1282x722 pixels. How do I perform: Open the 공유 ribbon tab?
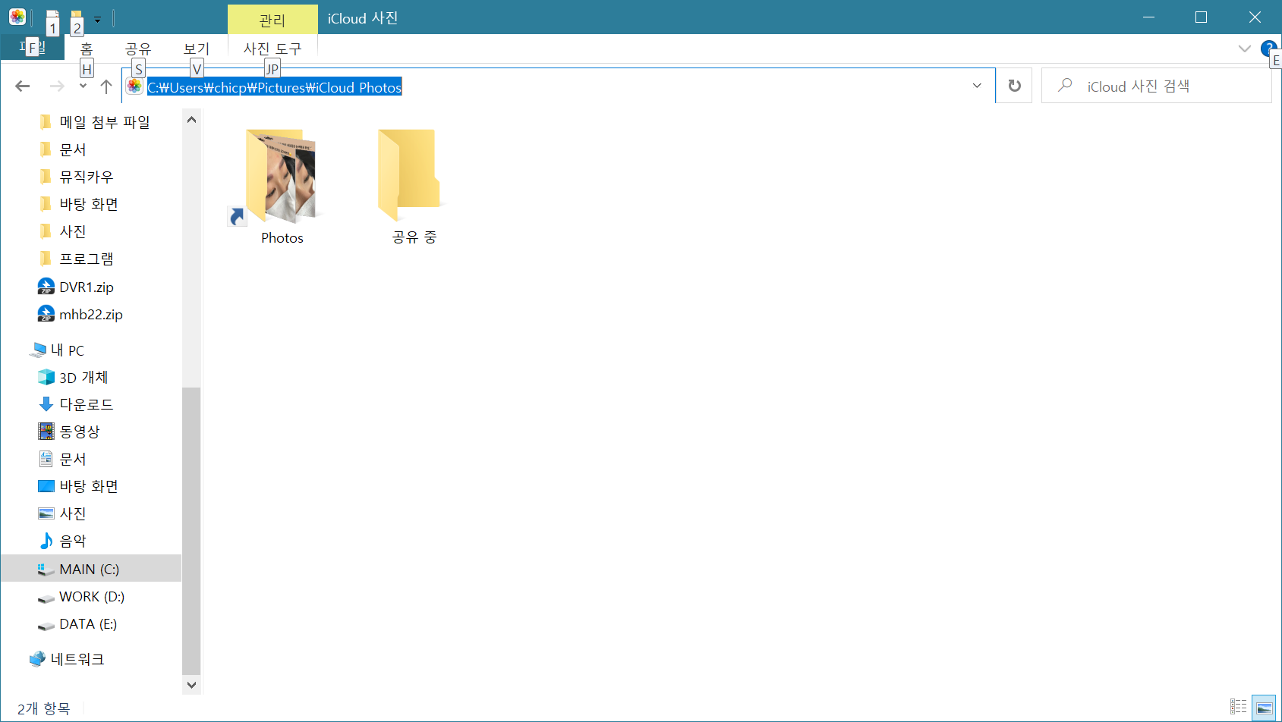click(x=138, y=49)
